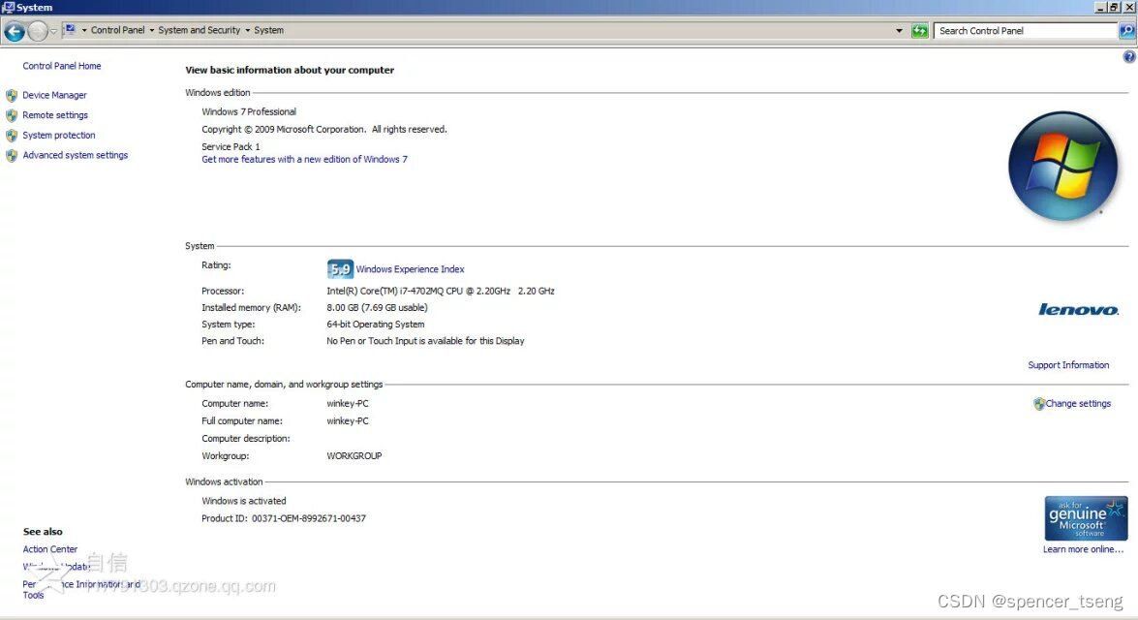Click winkey-PC next to Full computer name
Image resolution: width=1138 pixels, height=620 pixels.
pos(348,421)
